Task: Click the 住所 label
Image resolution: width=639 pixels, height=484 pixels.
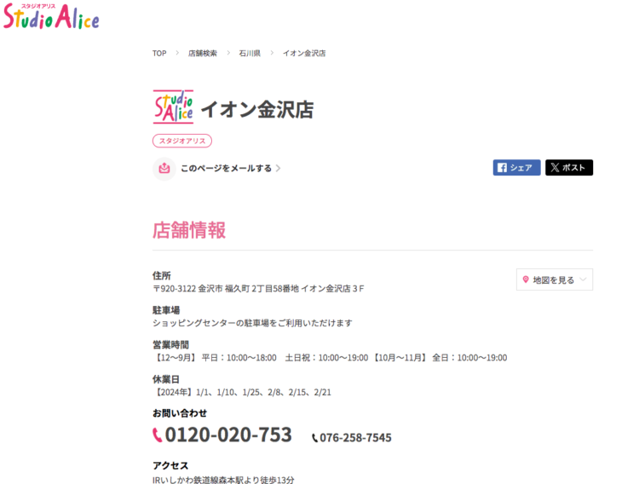Action: 161,276
